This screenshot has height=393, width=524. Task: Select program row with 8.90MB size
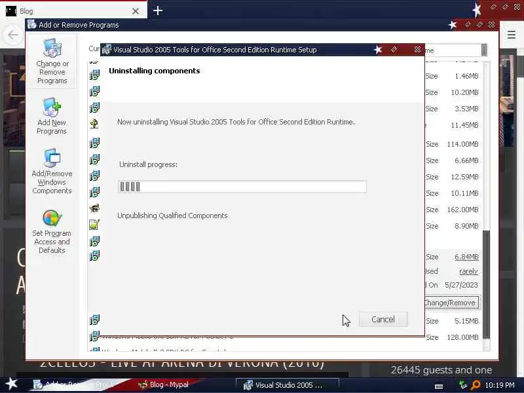(x=286, y=226)
